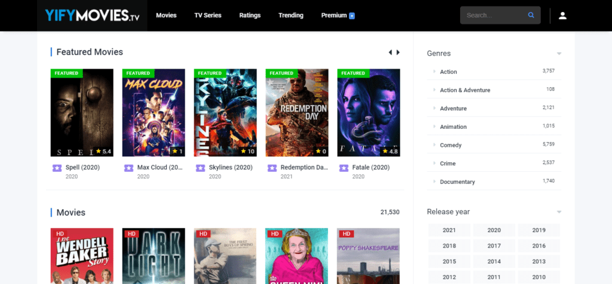The width and height of the screenshot is (612, 284).
Task: Open The First Boys of Spring poster
Action: [225, 256]
